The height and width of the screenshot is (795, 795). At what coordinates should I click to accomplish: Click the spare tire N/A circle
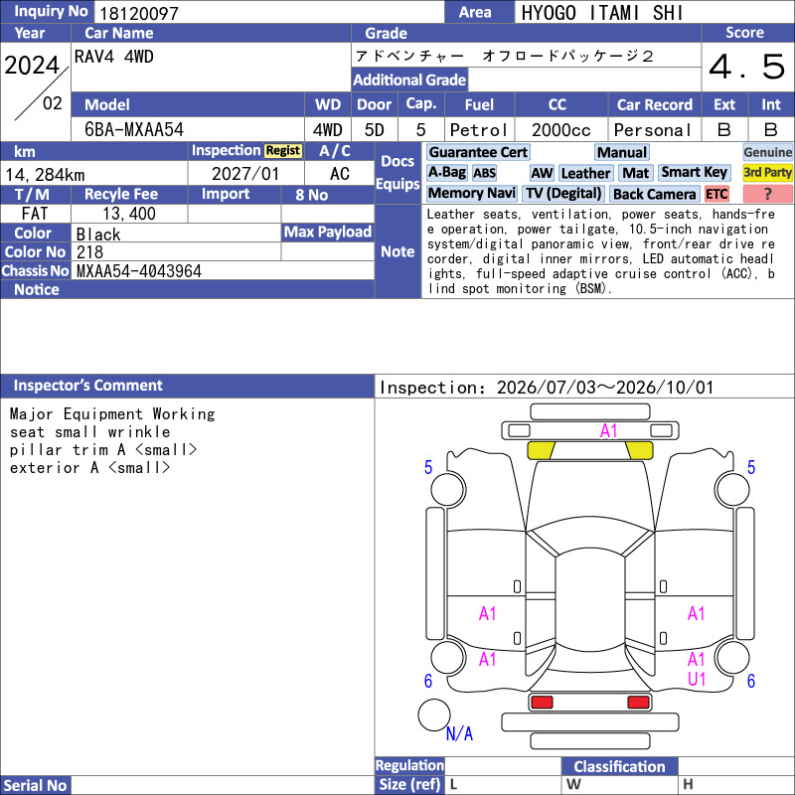click(x=434, y=715)
